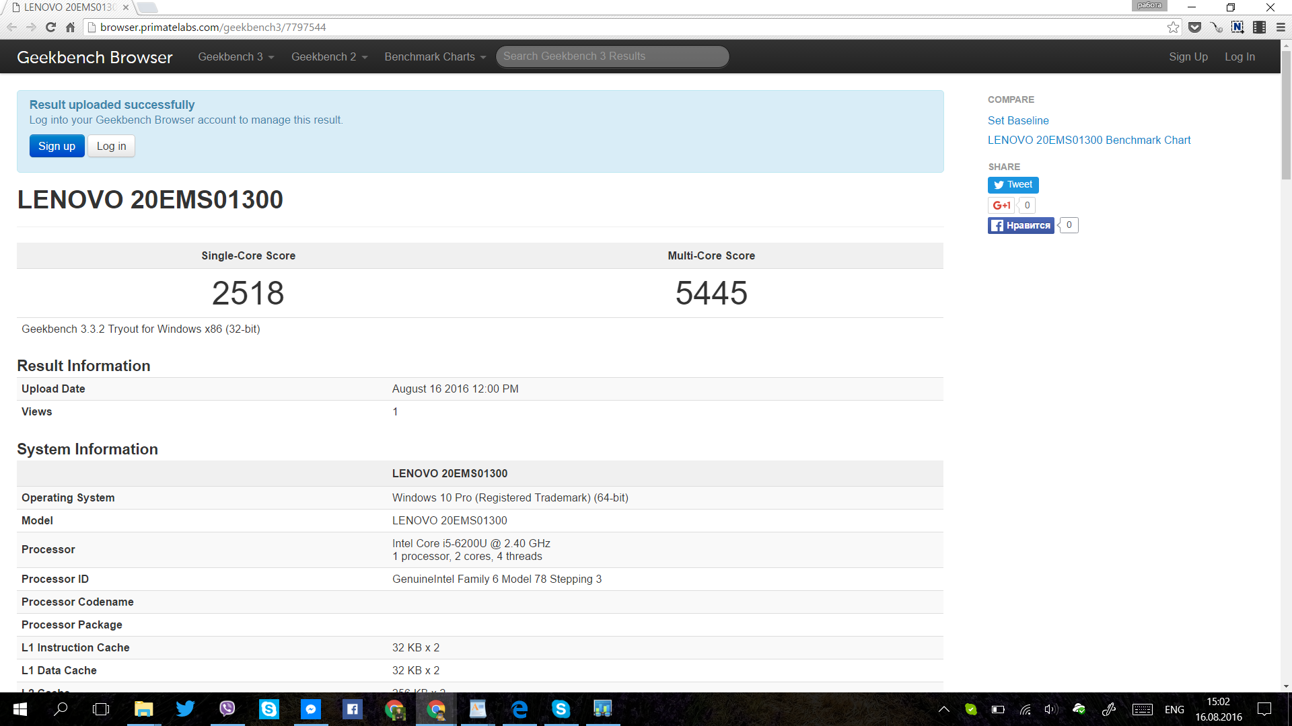Open the LENOVO 20EMS01300 Benchmark Chart link
The width and height of the screenshot is (1292, 726).
1089,140
